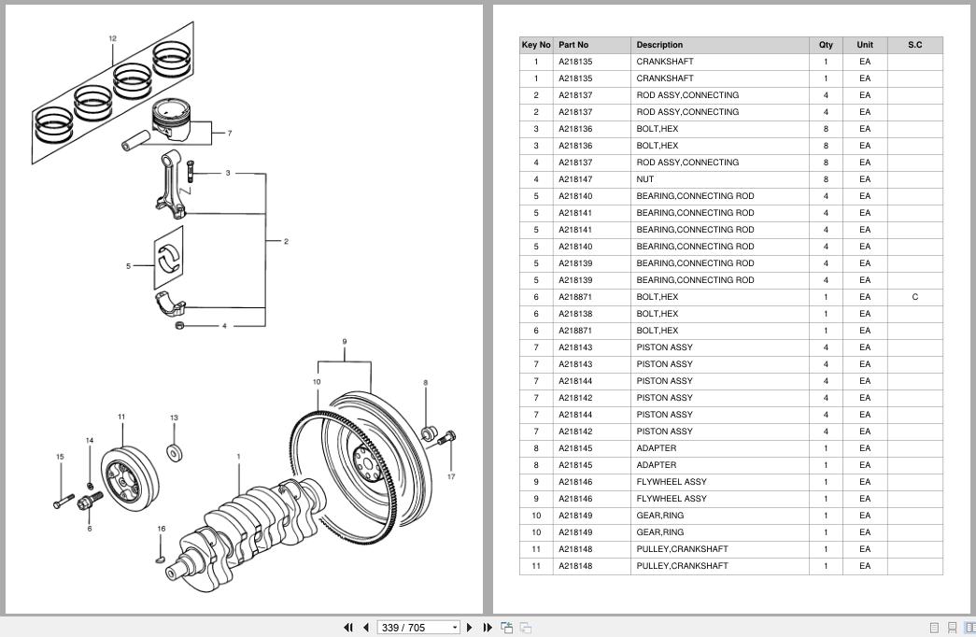Click callout number 11 above the pulley
The height and width of the screenshot is (637, 976).
121,418
